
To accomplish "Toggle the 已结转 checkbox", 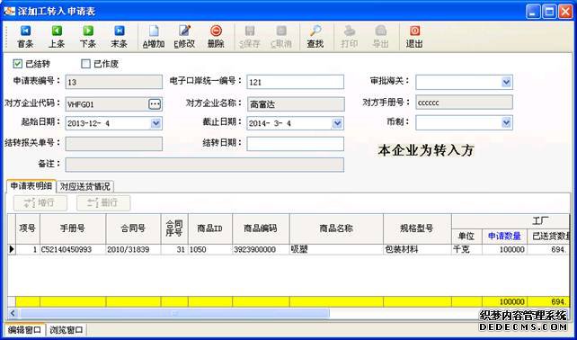I will coord(18,64).
